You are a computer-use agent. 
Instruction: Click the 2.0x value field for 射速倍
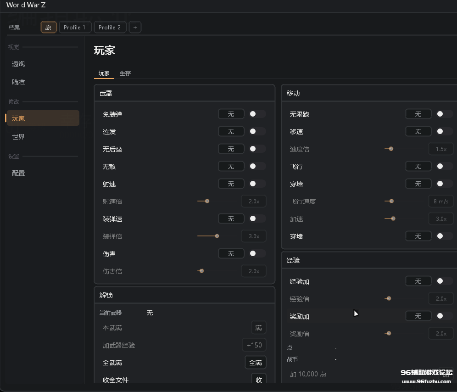tap(254, 201)
